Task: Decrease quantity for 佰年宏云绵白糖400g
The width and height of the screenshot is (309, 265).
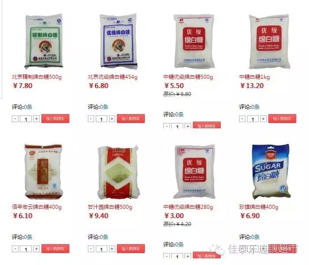Action: pos(15,249)
